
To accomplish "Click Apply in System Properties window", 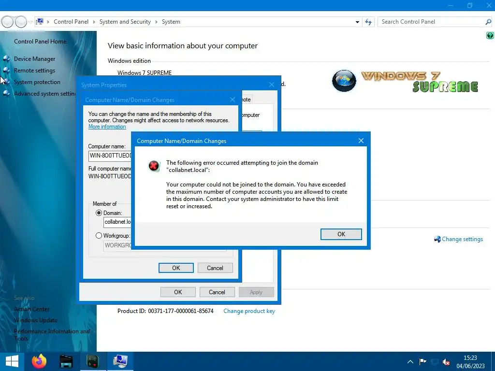I will [x=256, y=292].
